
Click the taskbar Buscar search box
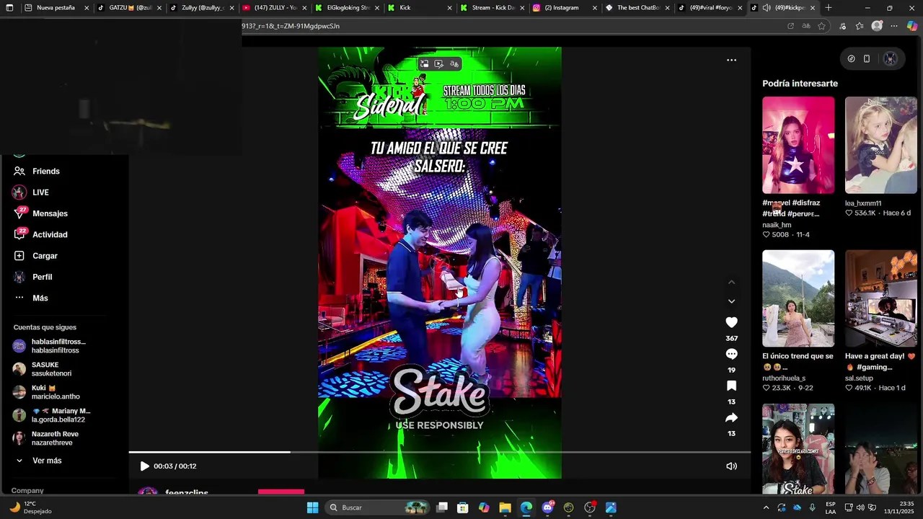[x=379, y=507]
